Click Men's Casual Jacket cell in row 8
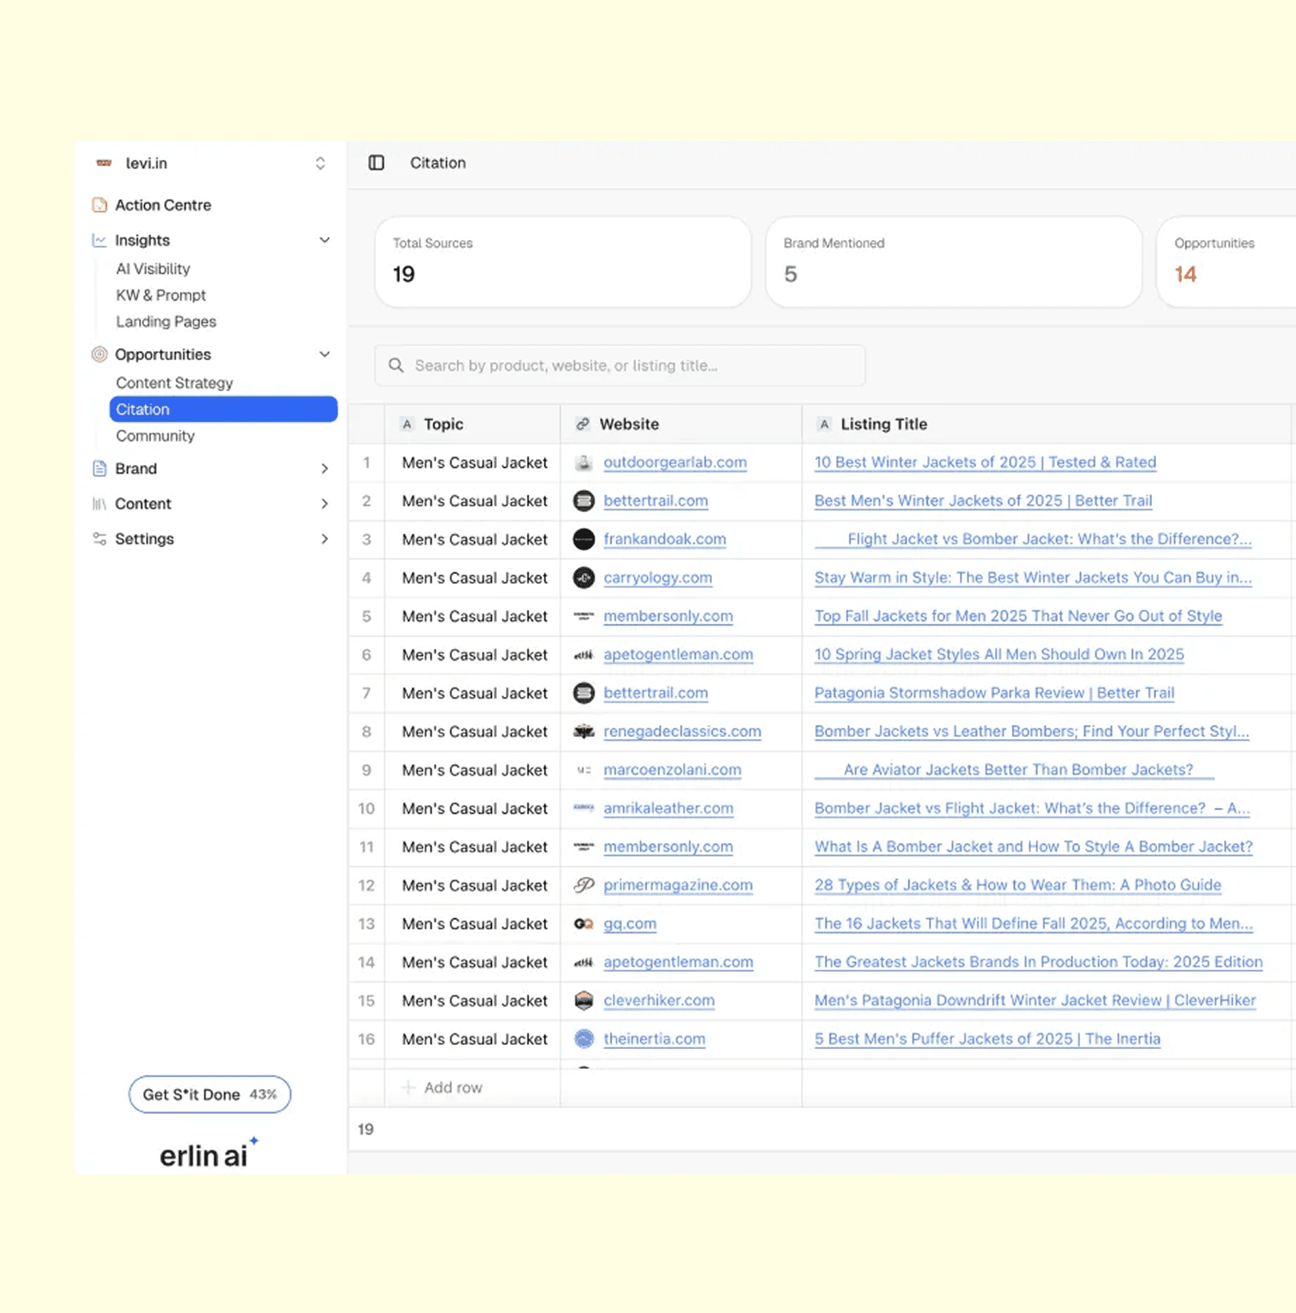 coord(472,731)
